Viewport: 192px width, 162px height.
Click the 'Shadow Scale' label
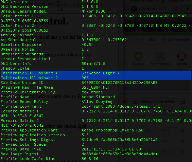[15, 68]
